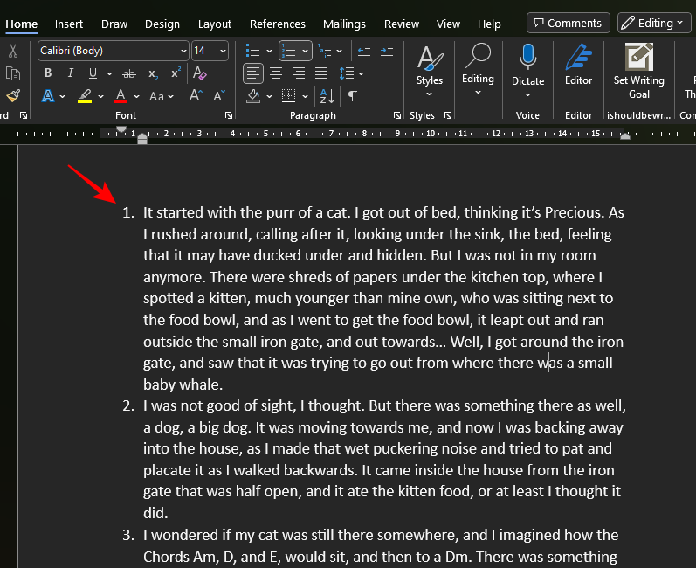Toggle Show/Hide paragraph marks
This screenshot has width=696, height=568.
[353, 96]
